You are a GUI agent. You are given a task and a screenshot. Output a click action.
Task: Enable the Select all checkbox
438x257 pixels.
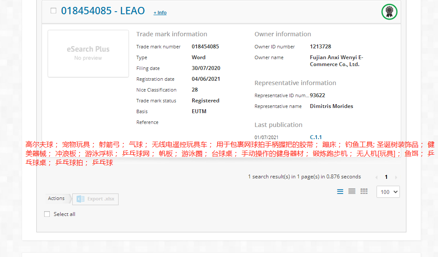[47, 214]
